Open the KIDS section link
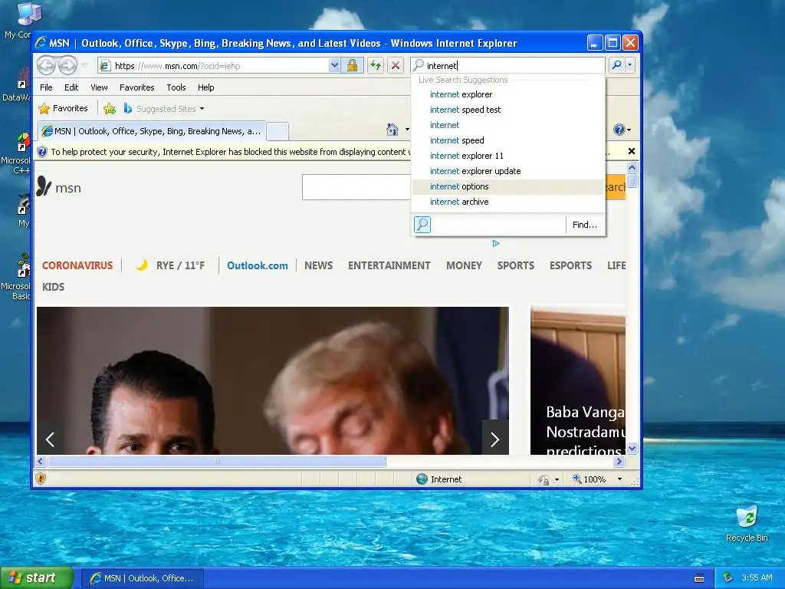Screen dimensions: 785x589 pos(53,287)
